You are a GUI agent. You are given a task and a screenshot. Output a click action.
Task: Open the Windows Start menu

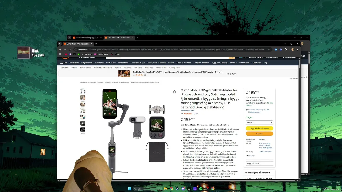point(130,189)
